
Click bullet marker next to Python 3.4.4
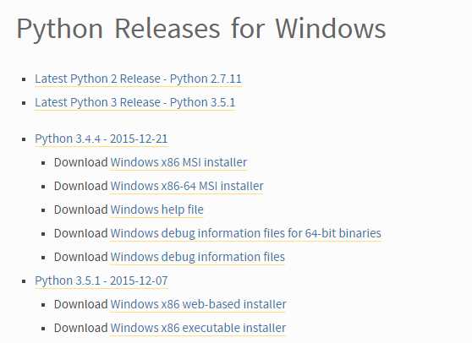coord(24,139)
